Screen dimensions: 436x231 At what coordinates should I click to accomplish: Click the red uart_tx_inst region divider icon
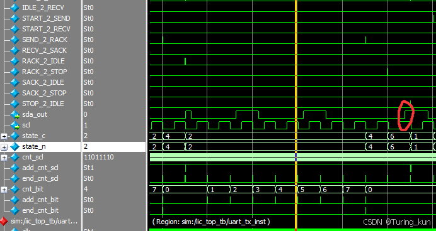[x=4, y=222]
